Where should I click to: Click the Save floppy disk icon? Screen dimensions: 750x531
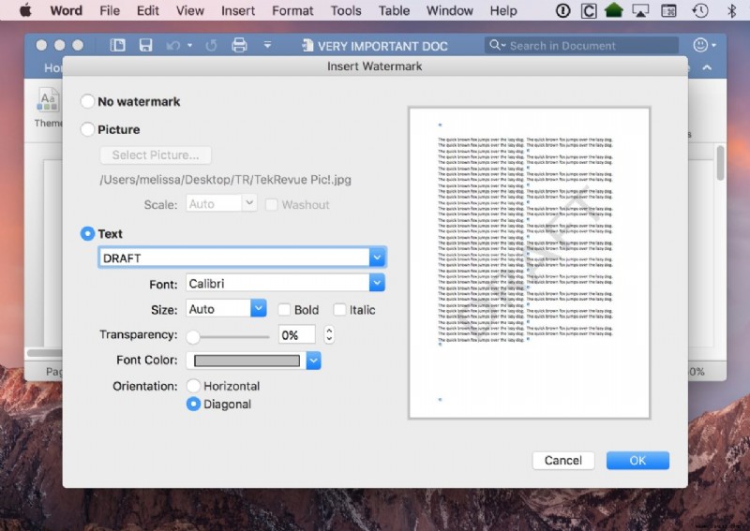tap(145, 45)
